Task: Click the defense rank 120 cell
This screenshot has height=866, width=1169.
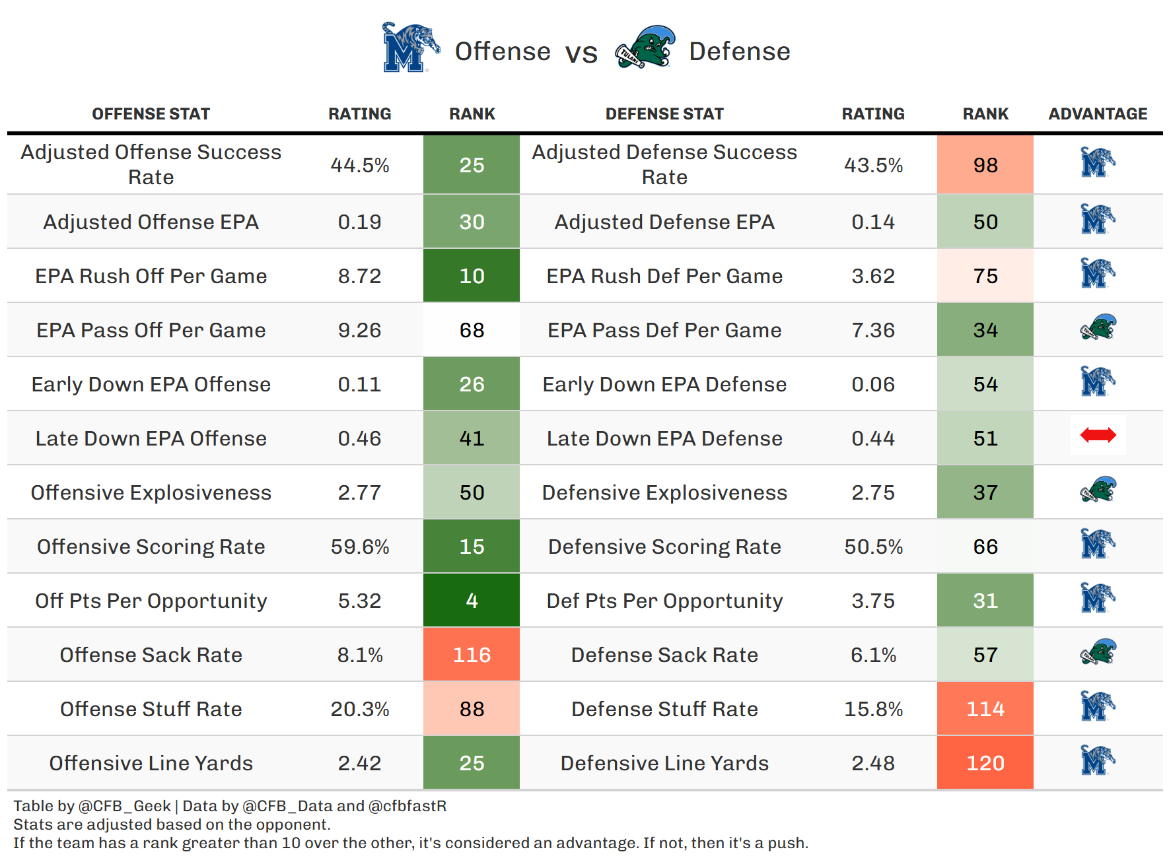Action: tap(985, 763)
